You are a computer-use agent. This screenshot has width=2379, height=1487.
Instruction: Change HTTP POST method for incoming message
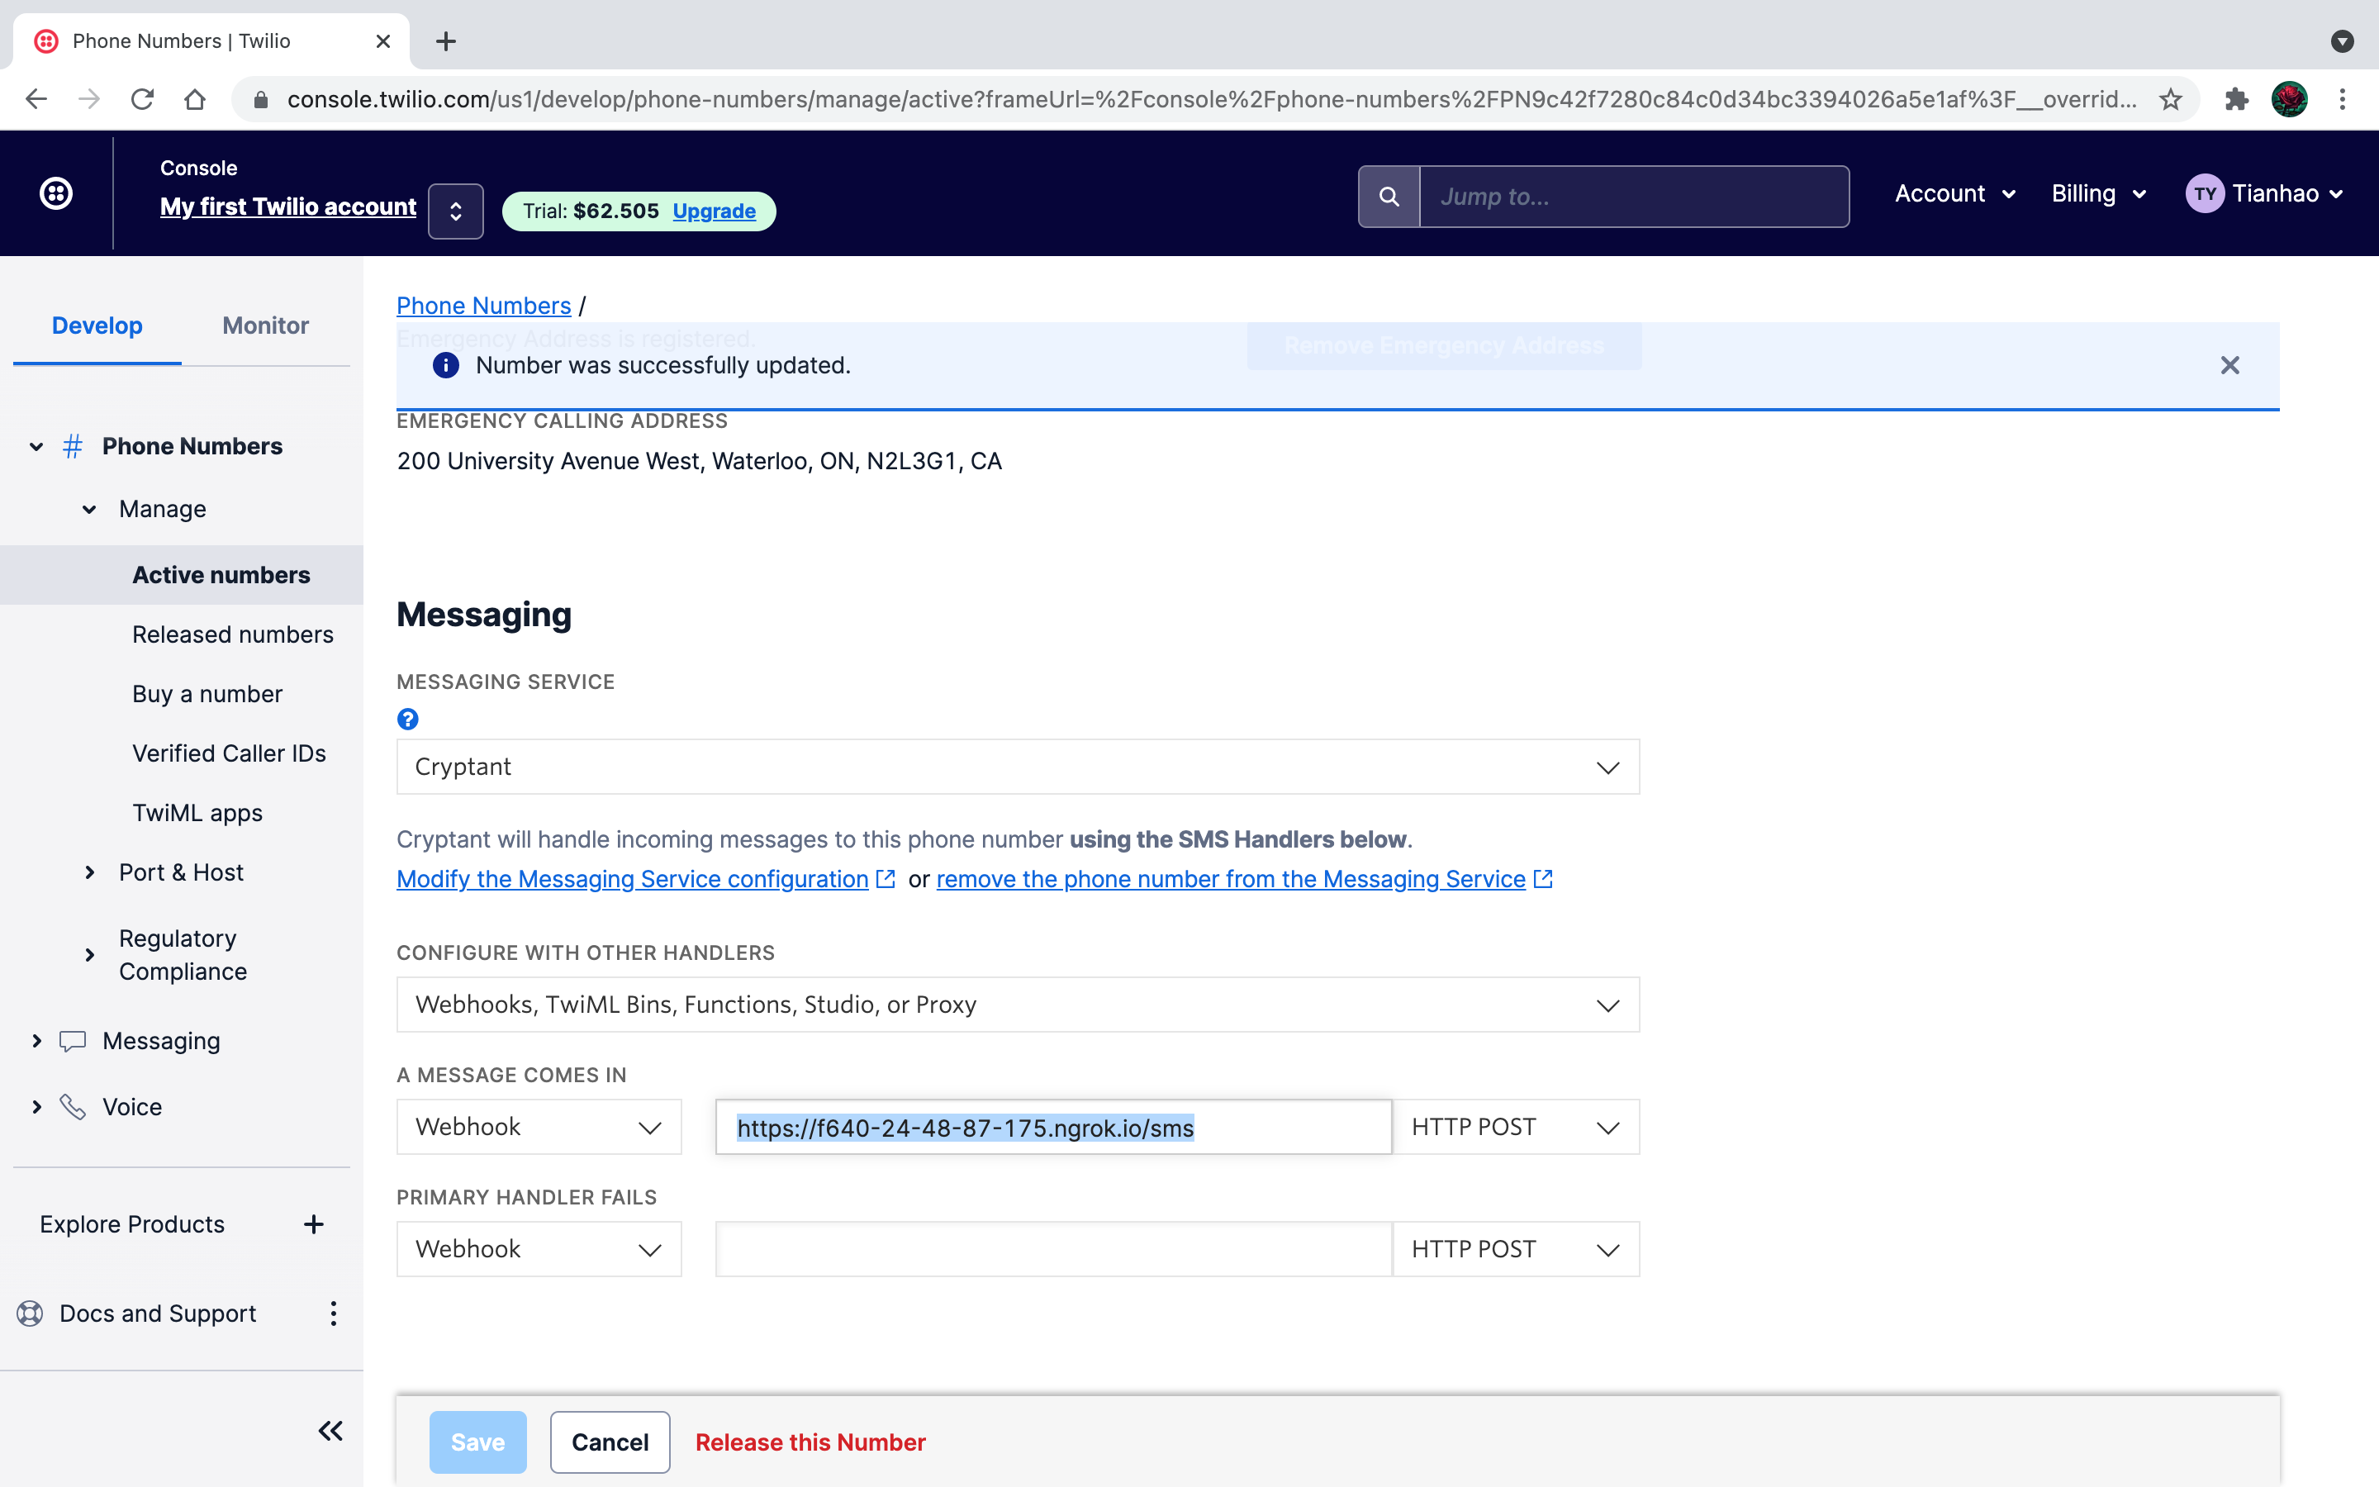pyautogui.click(x=1515, y=1127)
